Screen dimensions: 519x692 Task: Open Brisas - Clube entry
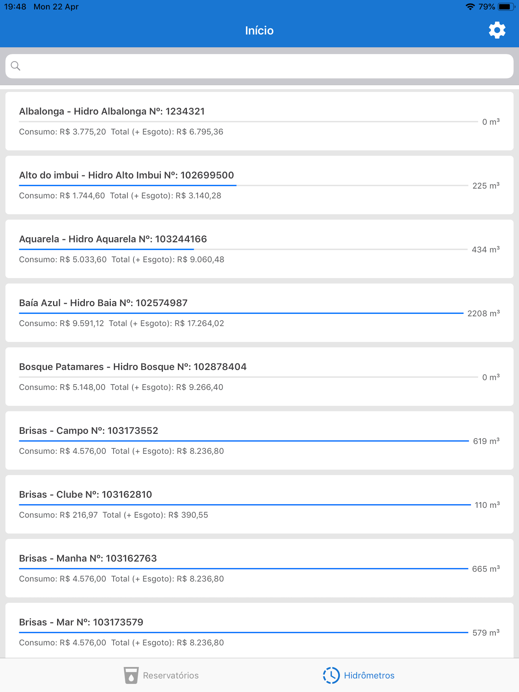coord(259,504)
